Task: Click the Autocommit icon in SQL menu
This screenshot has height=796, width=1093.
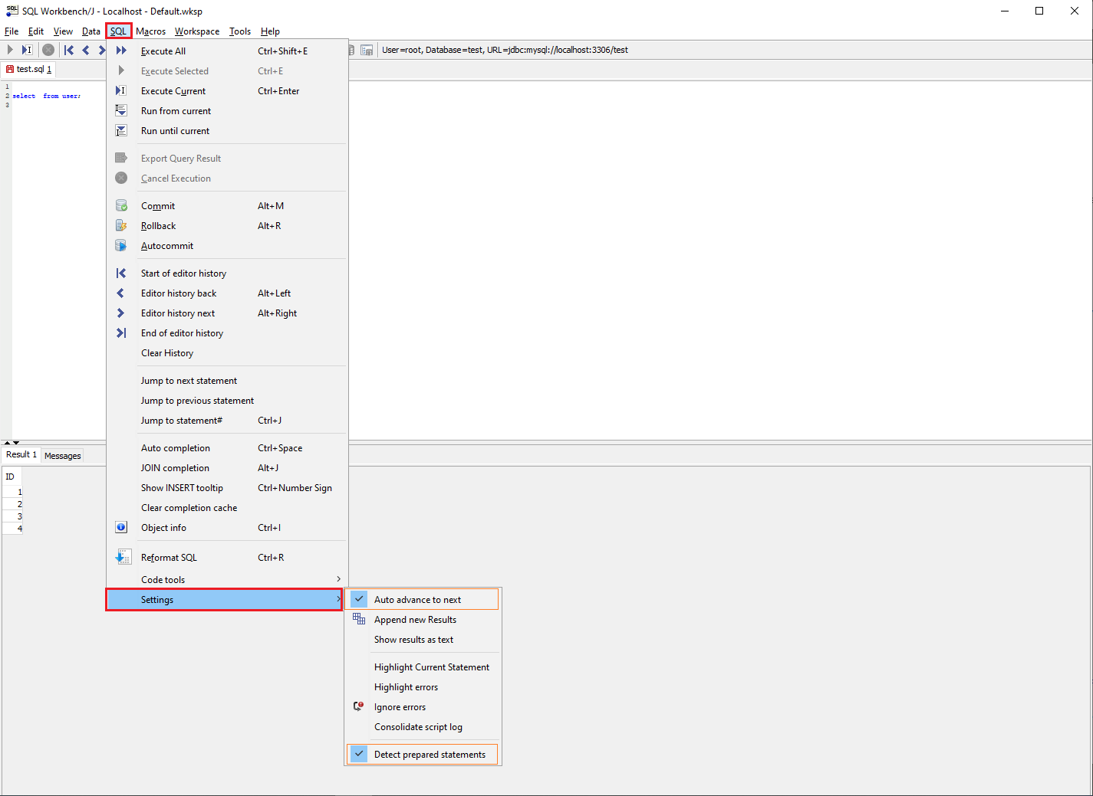Action: pos(121,245)
